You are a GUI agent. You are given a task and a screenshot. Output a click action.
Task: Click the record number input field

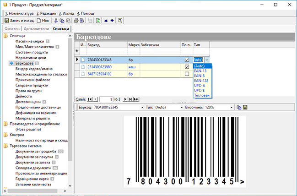coord(106,99)
